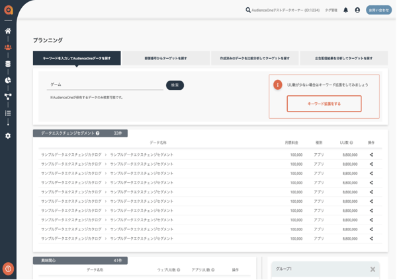397x280 pixels.
Task: Click the workflow diagram icon in sidebar
Action: point(8,96)
